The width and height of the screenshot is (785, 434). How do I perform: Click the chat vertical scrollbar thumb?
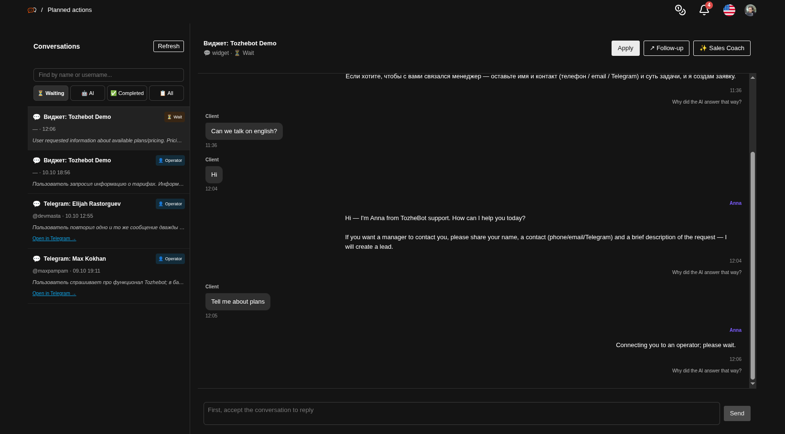point(753,265)
